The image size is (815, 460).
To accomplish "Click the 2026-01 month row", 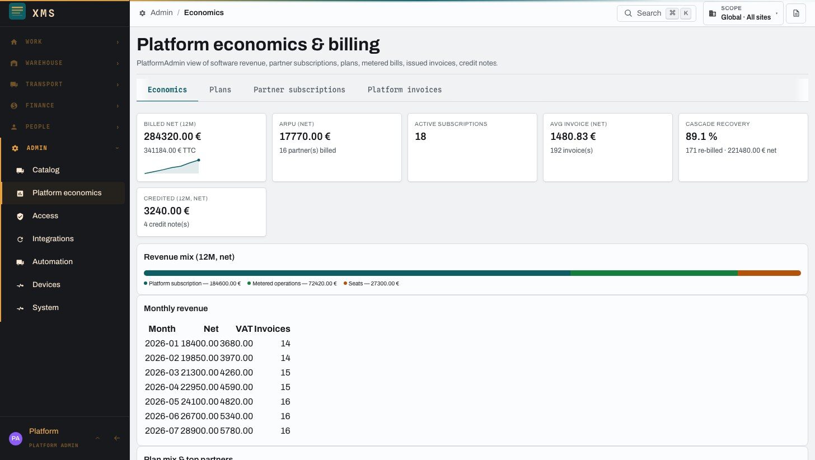I will point(218,344).
